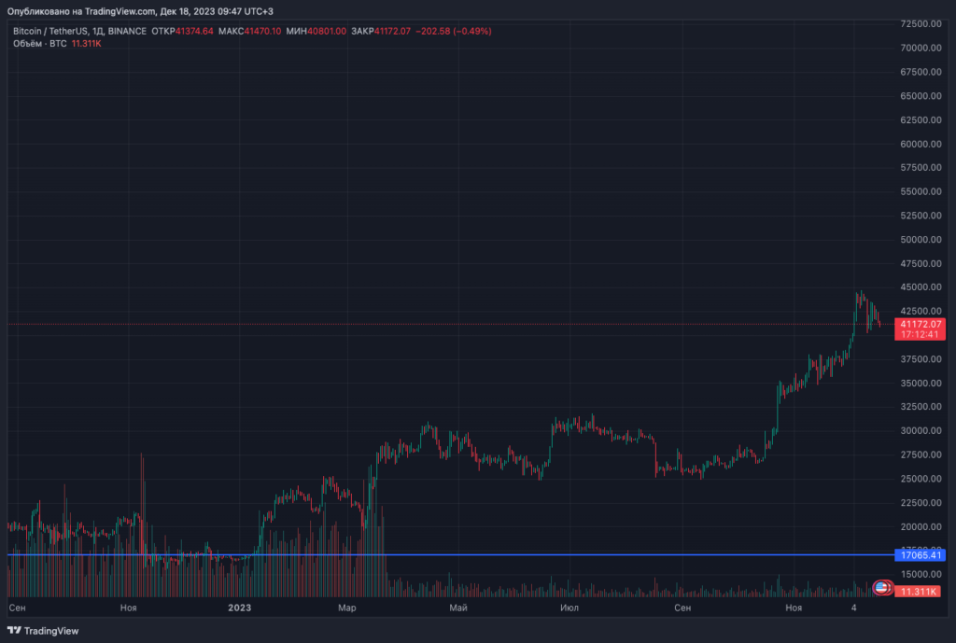Click the '2023' label on the time axis
The height and width of the screenshot is (643, 956).
238,608
